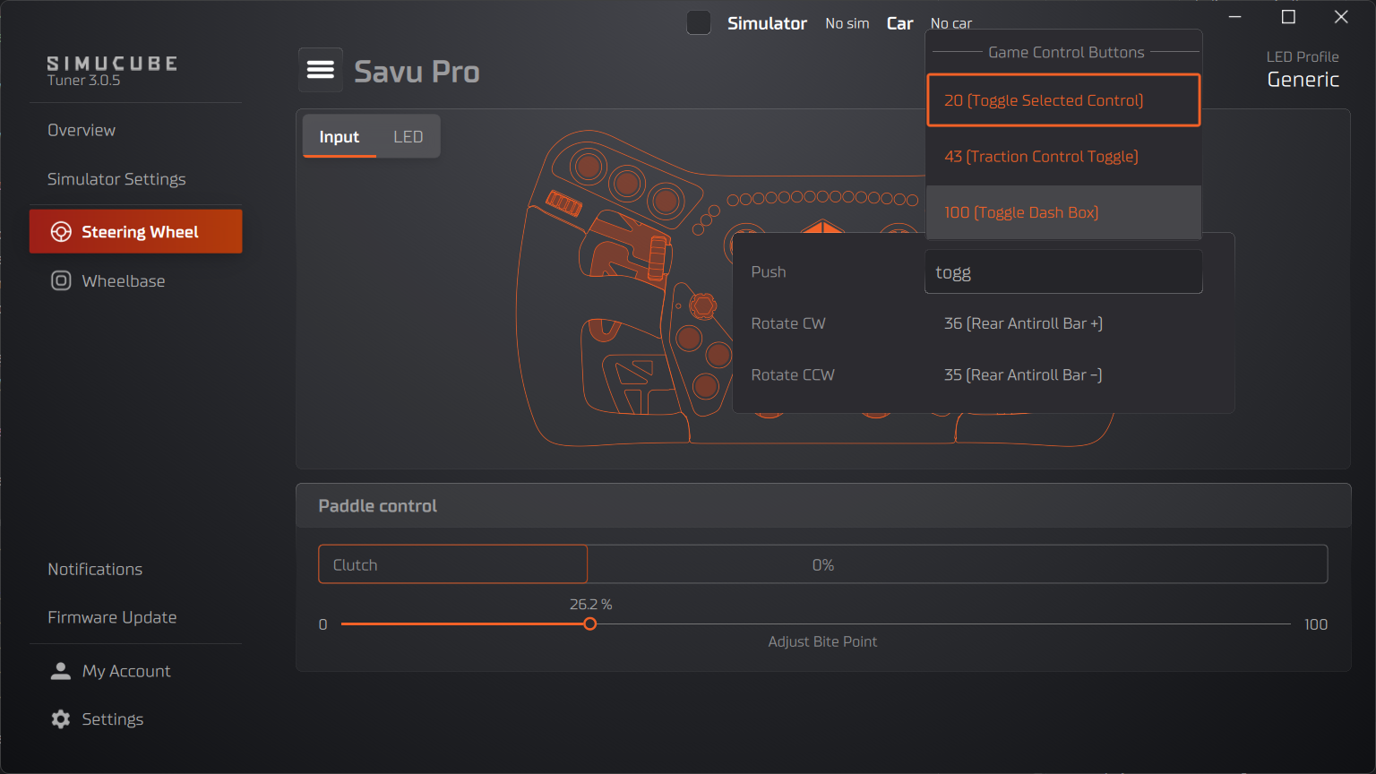1376x774 pixels.
Task: Select 20 (Toggle Selected Control) option
Action: click(x=1062, y=99)
